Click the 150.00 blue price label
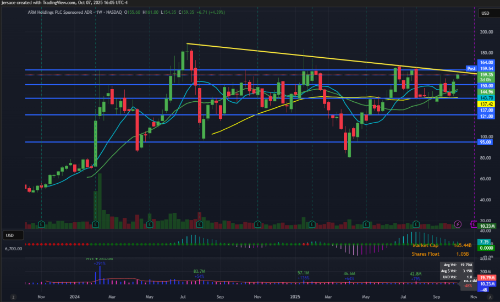500x302 pixels. click(x=486, y=86)
